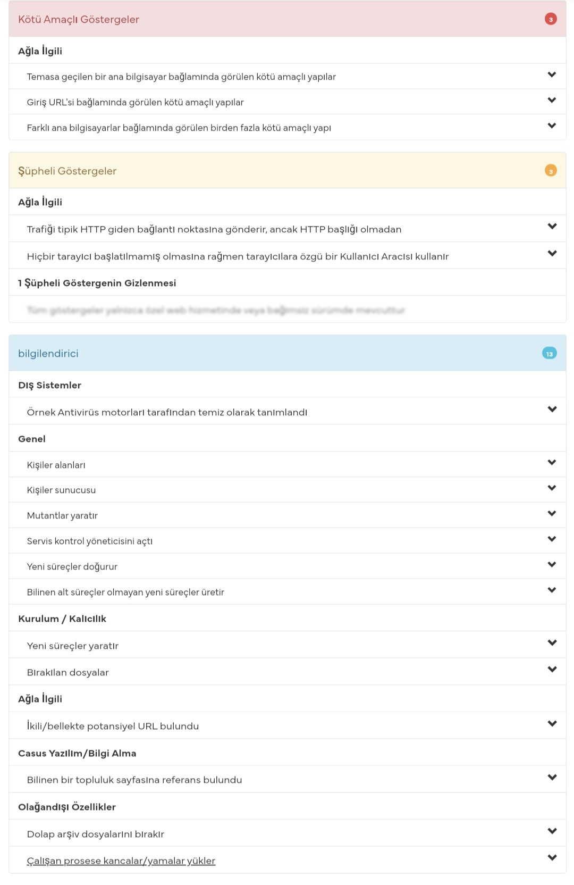Open chevron for 'Hiçbir tarayıcı başlatılmamış' row
Viewport: 574px width, 885px height.
(x=552, y=254)
